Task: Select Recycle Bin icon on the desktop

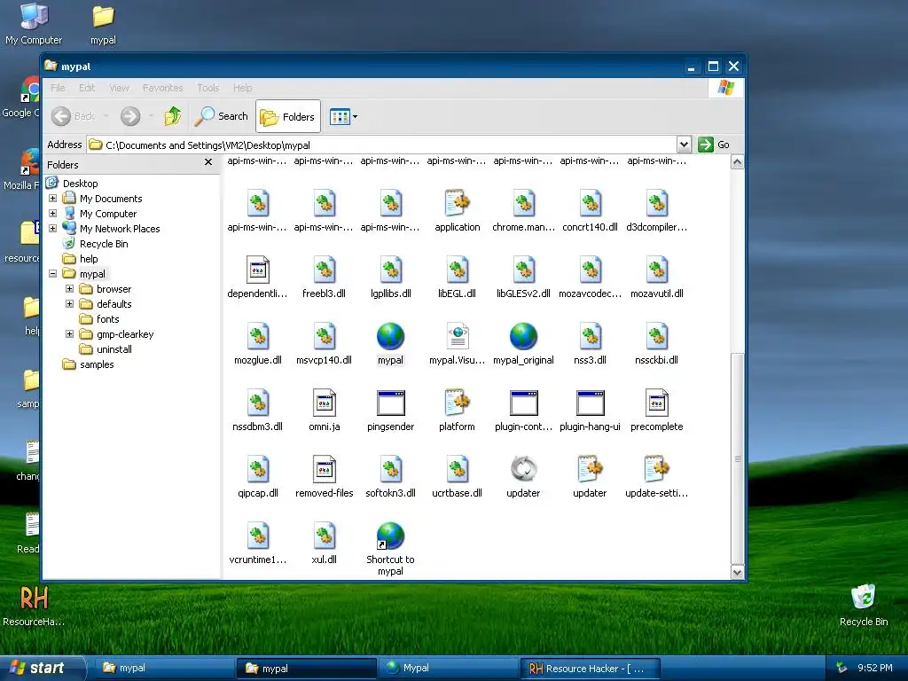Action: pos(864,606)
